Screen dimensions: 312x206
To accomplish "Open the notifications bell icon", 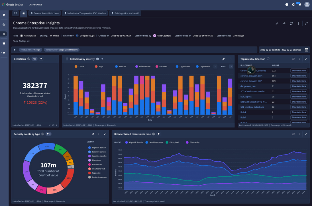I will 300,5.
